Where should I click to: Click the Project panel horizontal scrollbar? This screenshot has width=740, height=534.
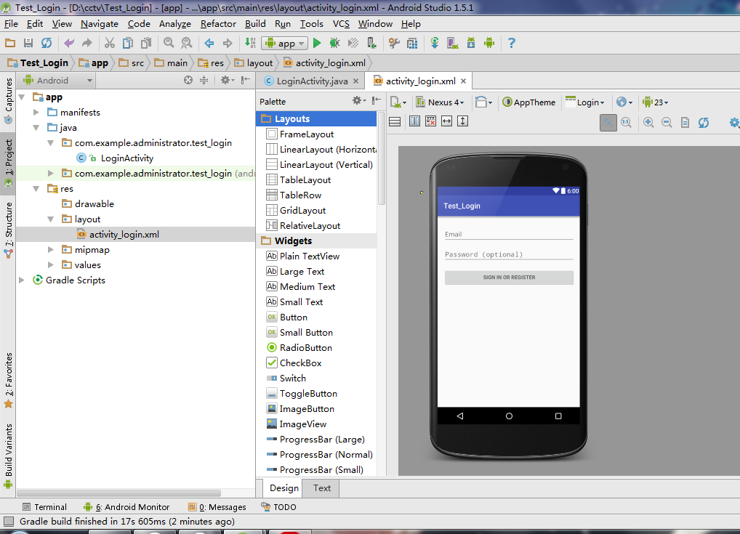118,493
